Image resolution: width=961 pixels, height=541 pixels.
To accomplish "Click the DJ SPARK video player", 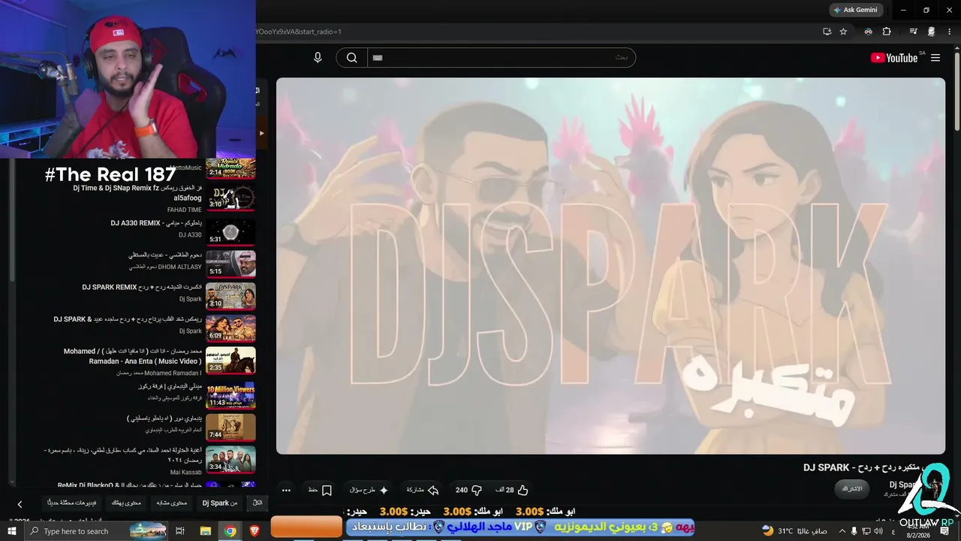I will pyautogui.click(x=610, y=266).
